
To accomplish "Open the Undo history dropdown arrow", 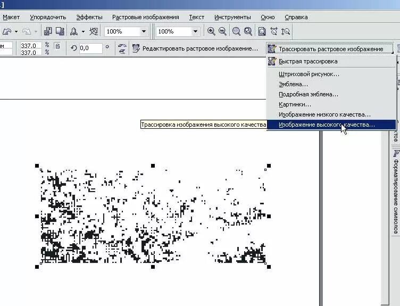I will 16,31.
